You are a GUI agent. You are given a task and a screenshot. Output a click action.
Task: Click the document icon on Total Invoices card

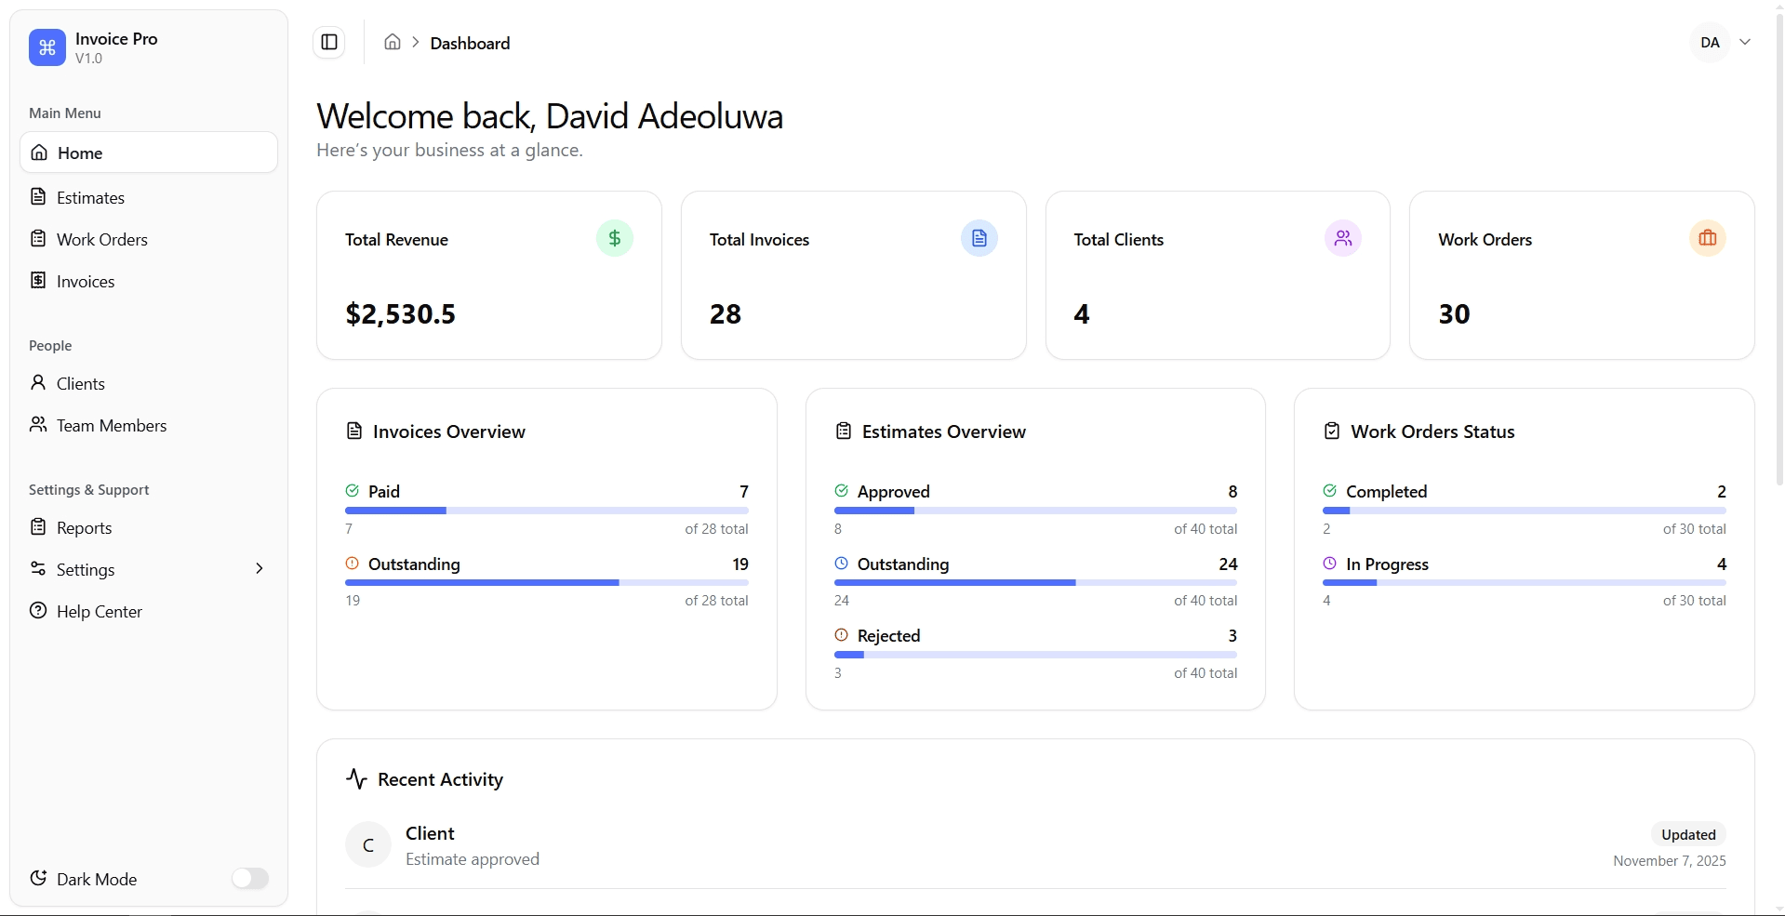click(979, 238)
